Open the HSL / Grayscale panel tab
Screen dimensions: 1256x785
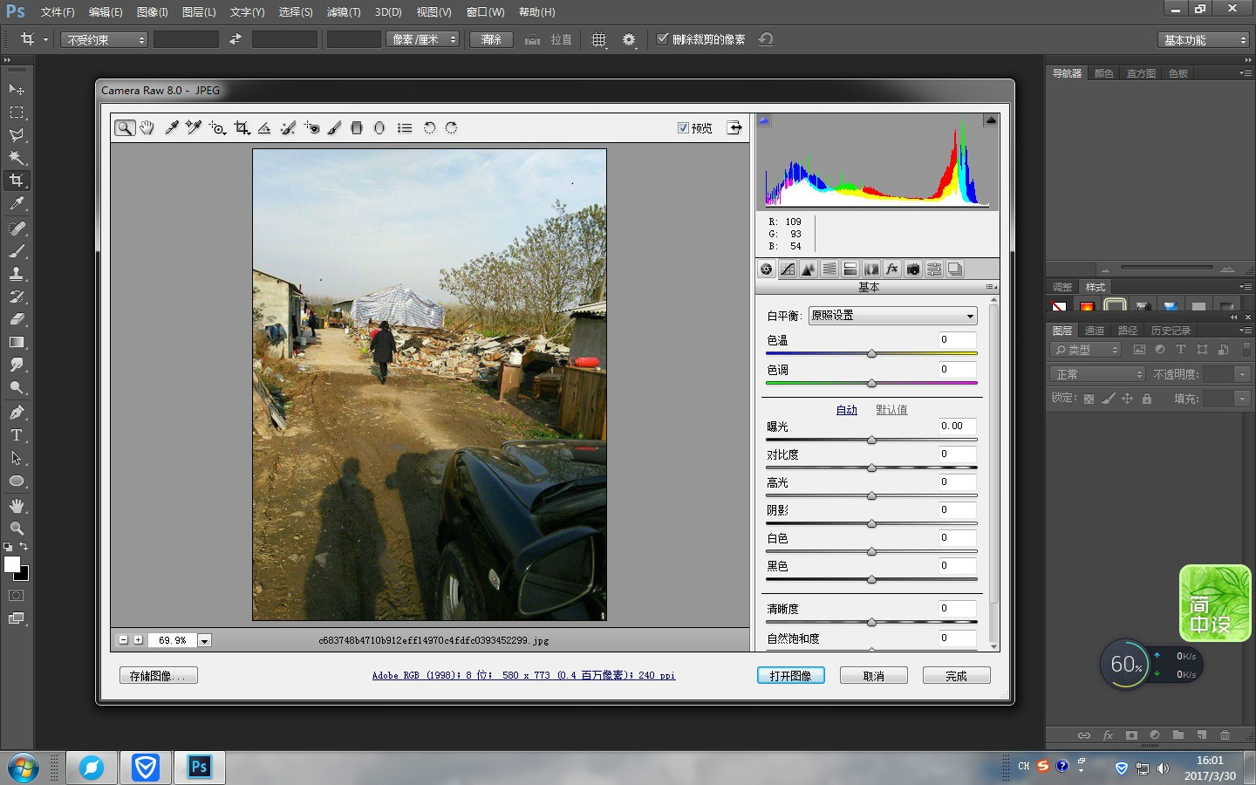click(829, 270)
